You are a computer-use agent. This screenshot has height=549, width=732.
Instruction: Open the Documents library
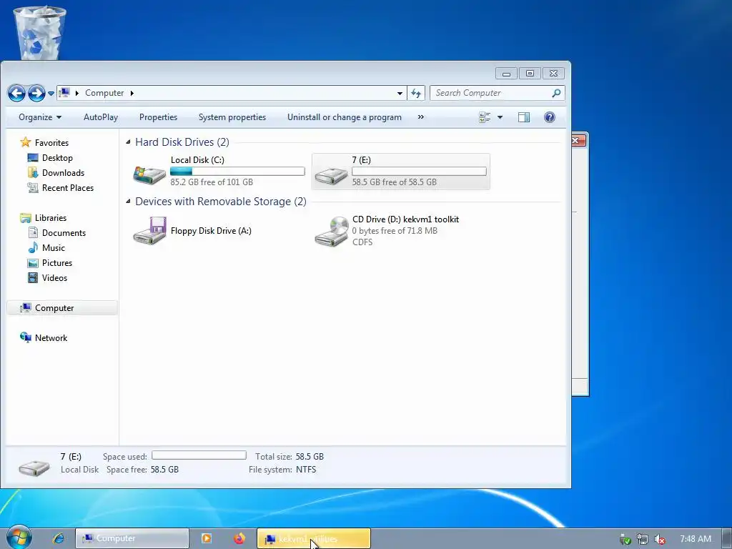pyautogui.click(x=57, y=232)
